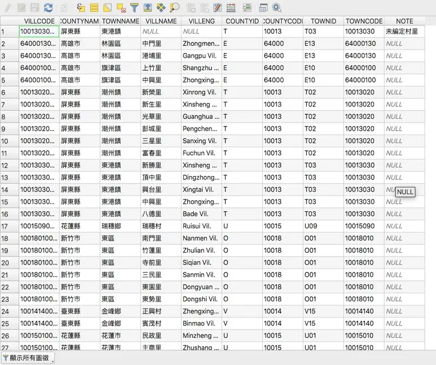Click the cell Fuchun Vil.

point(202,153)
